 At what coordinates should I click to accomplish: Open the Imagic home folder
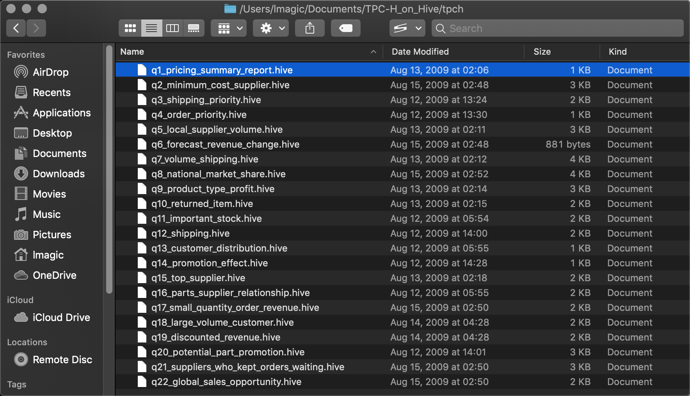(x=51, y=255)
